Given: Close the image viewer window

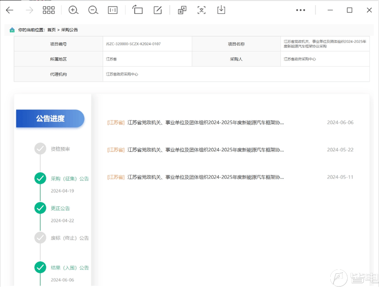Looking at the screenshot, I should (369, 10).
